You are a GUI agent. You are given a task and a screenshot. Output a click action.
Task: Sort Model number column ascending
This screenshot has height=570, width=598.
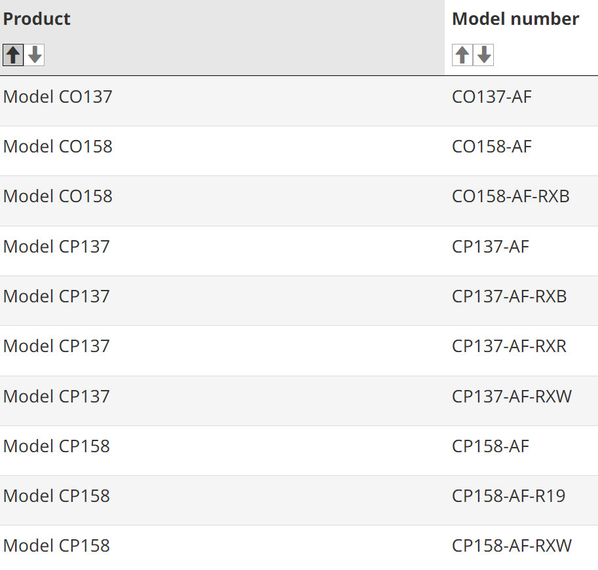462,55
